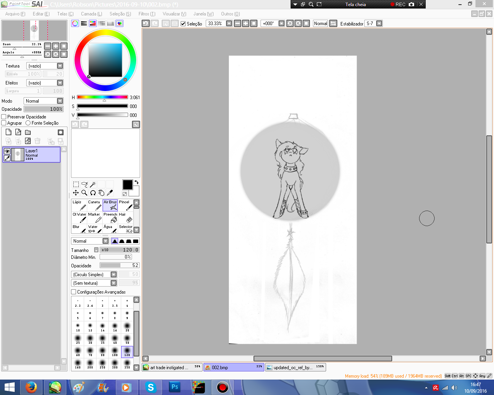Image resolution: width=494 pixels, height=395 pixels.
Task: Click the Normal view button in toolbar
Action: (x=320, y=24)
